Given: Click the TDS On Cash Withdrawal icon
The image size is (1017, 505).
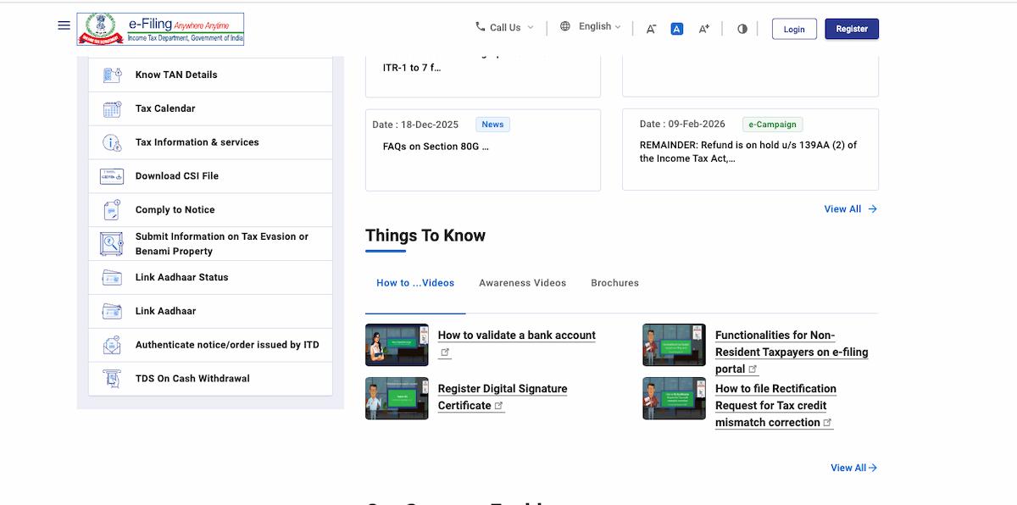Looking at the screenshot, I should (112, 379).
